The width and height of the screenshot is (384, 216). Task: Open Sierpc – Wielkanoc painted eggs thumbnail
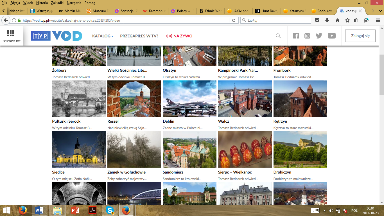(x=245, y=149)
